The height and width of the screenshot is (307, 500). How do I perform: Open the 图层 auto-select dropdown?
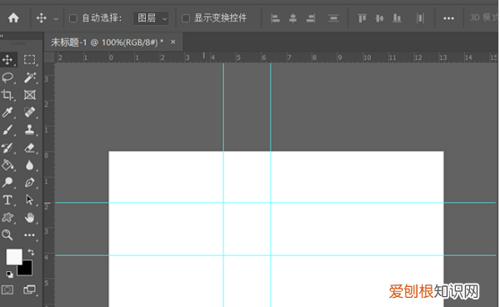click(x=151, y=18)
